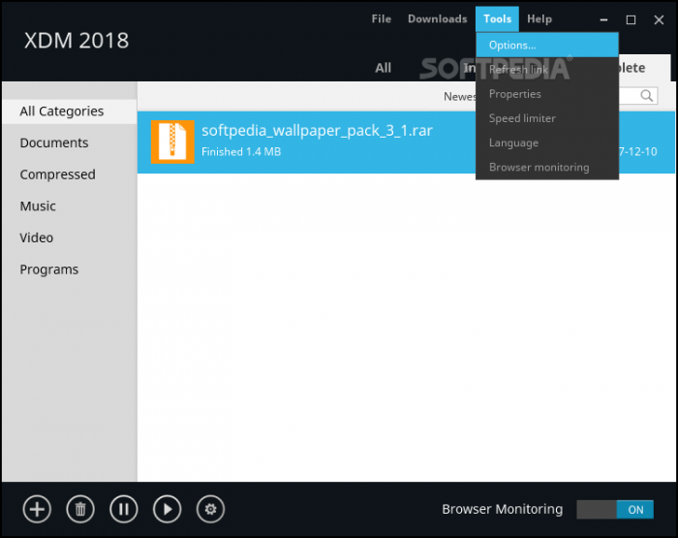Select the Video category
The height and width of the screenshot is (538, 678).
70,237
